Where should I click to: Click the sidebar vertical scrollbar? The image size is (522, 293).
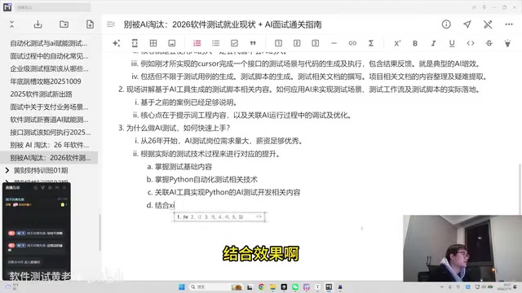point(100,233)
